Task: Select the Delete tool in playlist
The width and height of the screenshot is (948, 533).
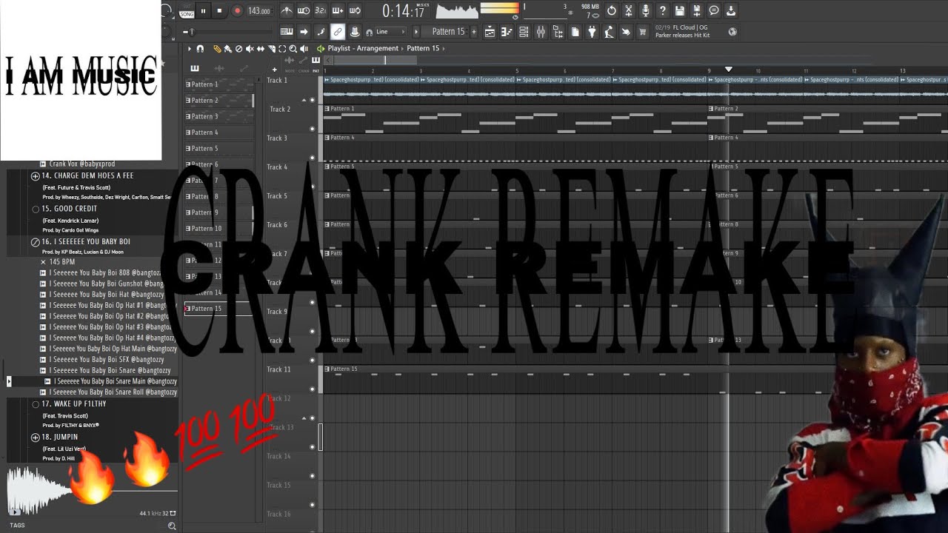Action: click(238, 49)
